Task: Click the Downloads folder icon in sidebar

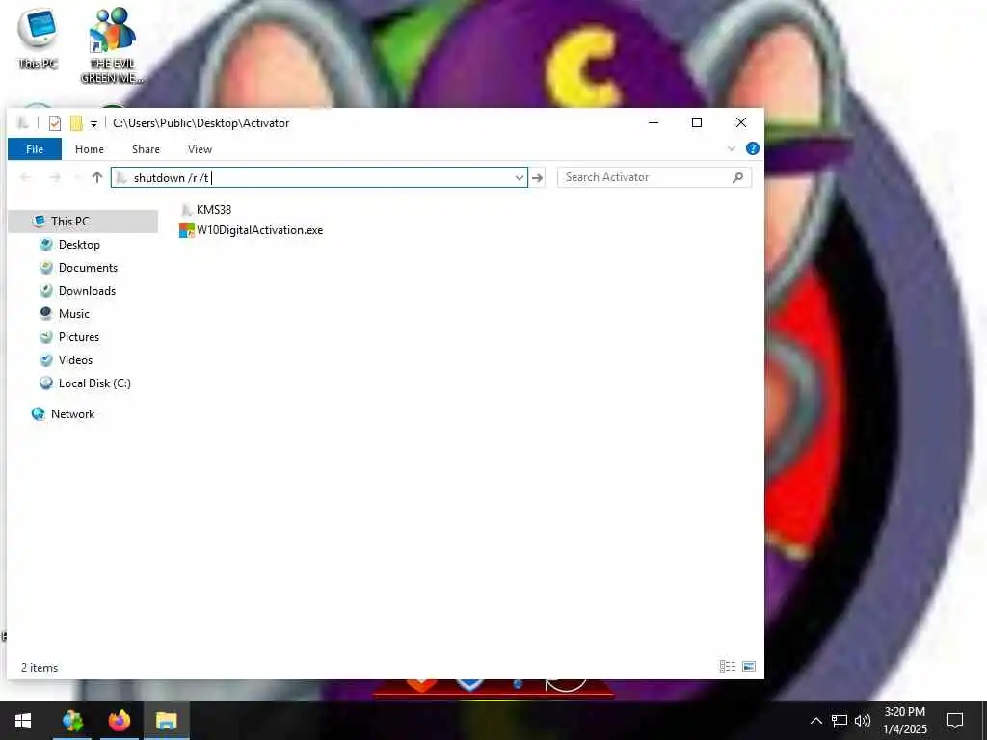Action: [46, 290]
